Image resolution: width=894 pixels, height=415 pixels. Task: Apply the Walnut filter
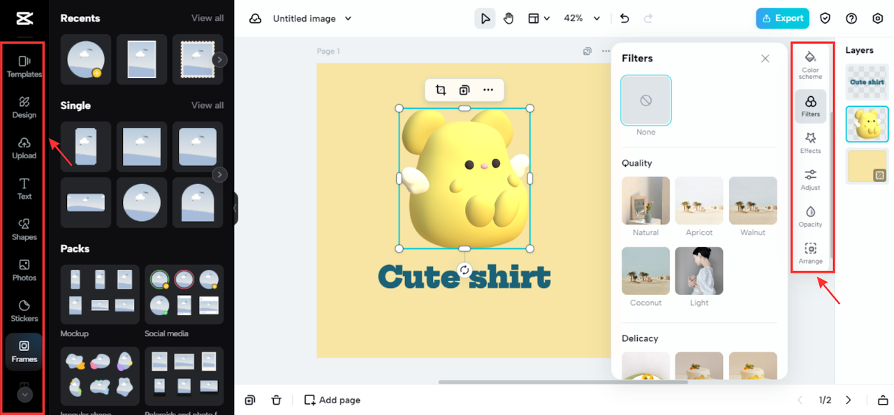(753, 201)
